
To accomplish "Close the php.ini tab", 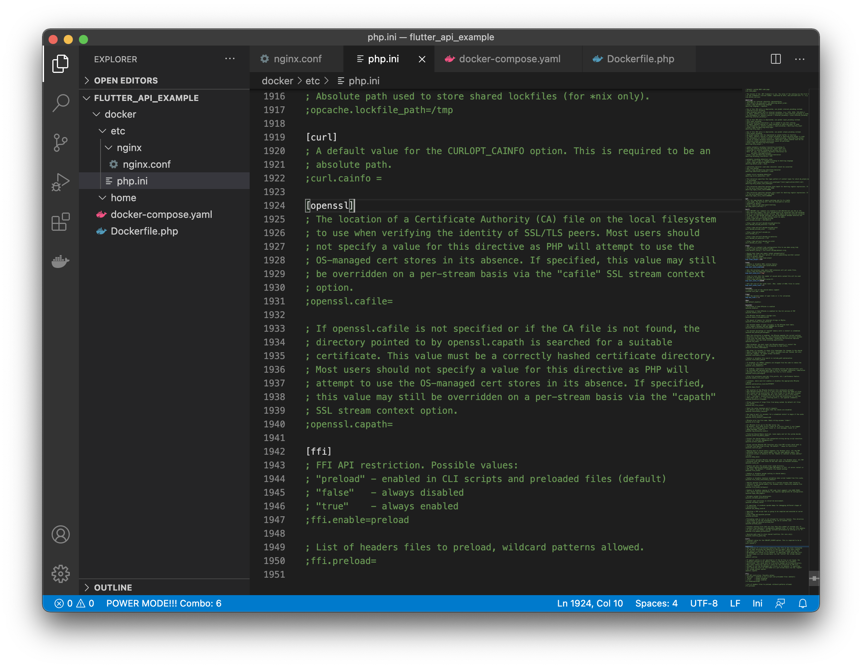I will pyautogui.click(x=422, y=59).
